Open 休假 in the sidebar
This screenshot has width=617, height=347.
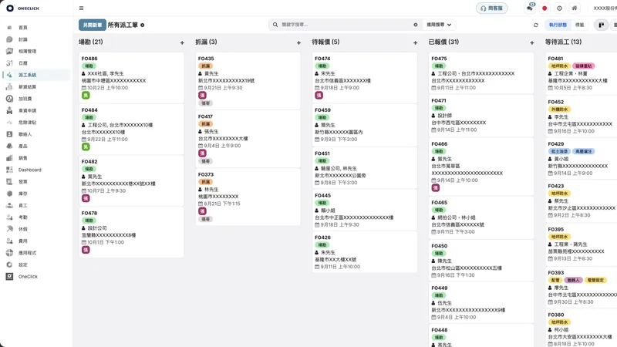coord(23,229)
